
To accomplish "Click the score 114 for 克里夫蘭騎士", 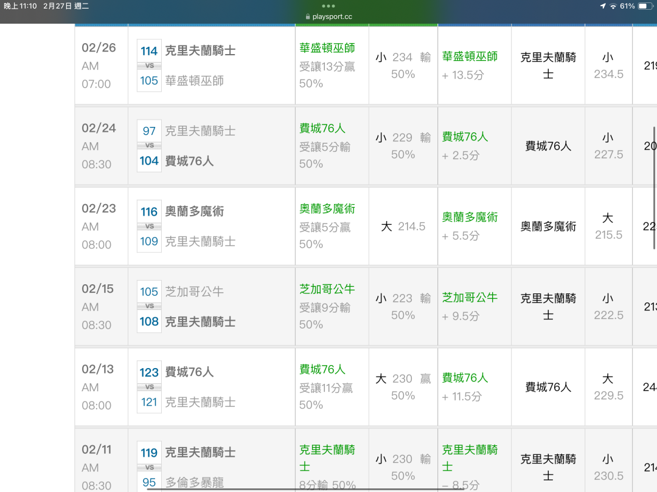I will (149, 51).
